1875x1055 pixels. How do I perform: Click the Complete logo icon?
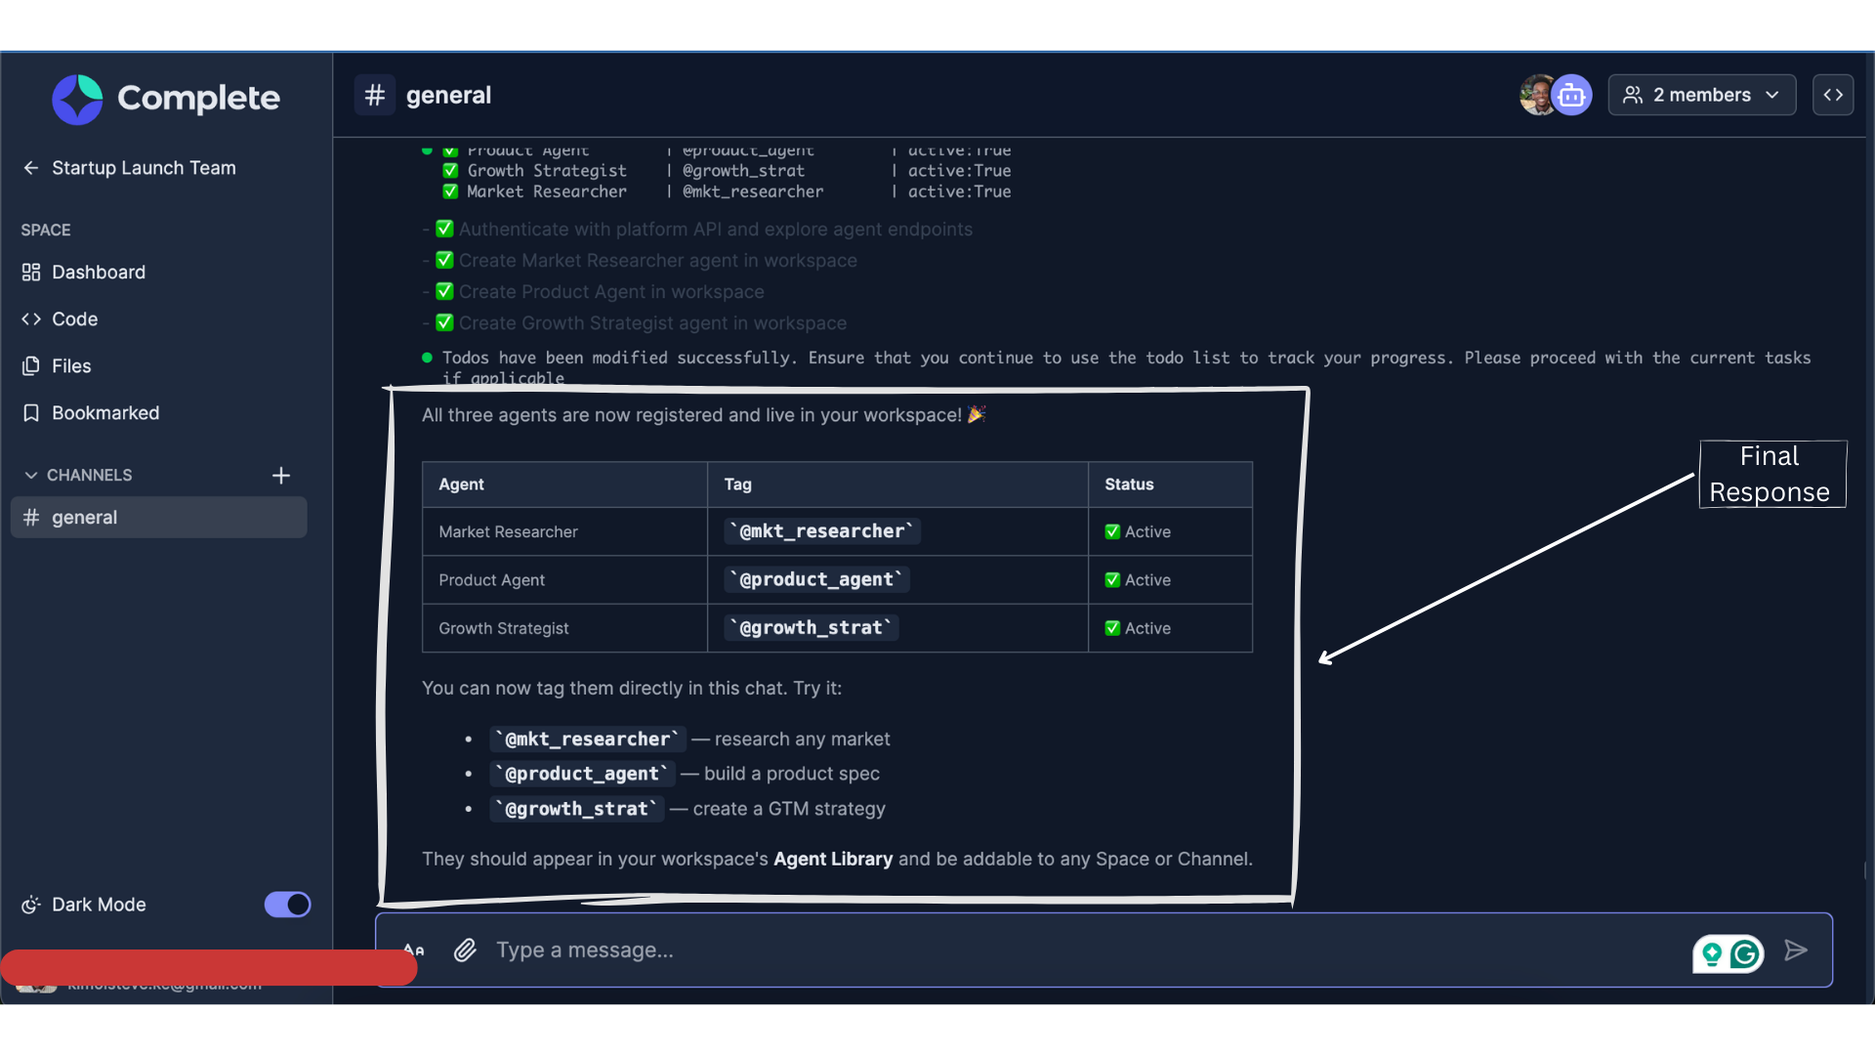[77, 99]
